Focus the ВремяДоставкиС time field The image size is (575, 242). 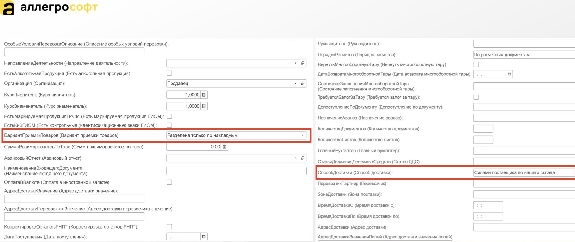pos(488,206)
